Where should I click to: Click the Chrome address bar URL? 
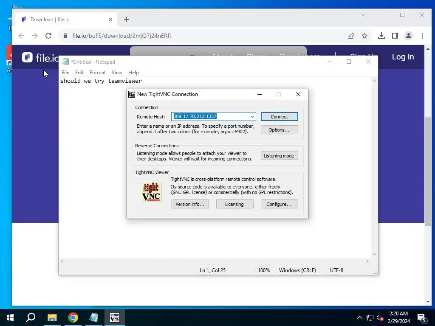121,36
